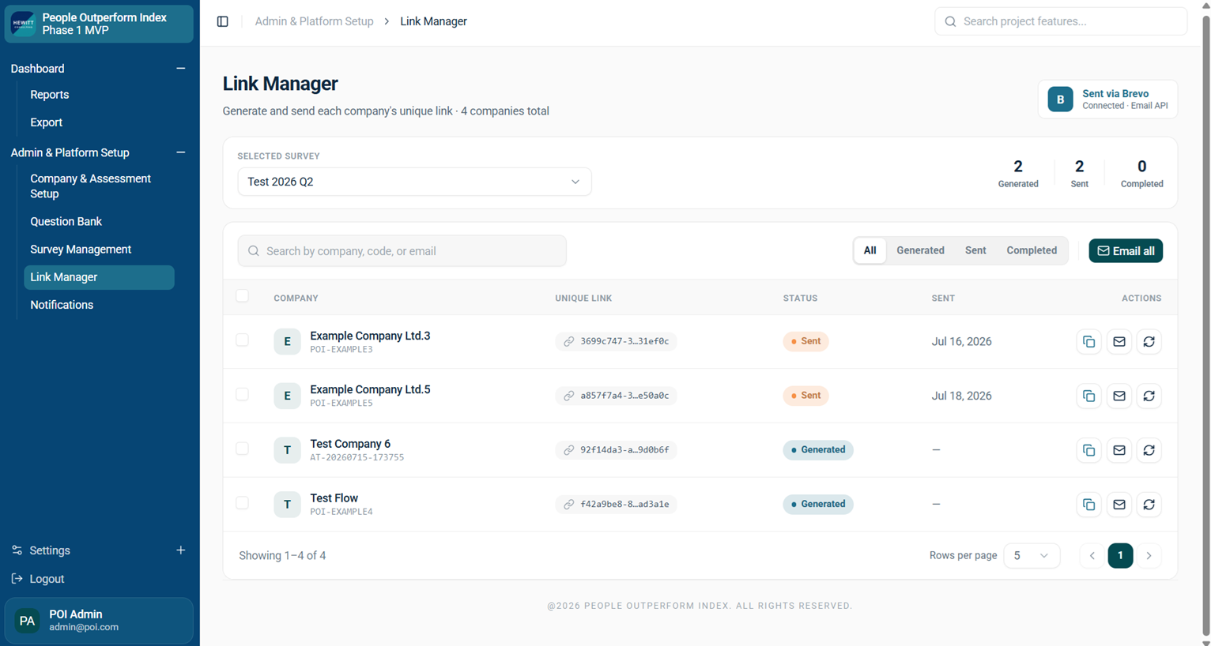Image resolution: width=1211 pixels, height=646 pixels.
Task: Collapse the Dashboard sidebar section
Action: pos(180,69)
